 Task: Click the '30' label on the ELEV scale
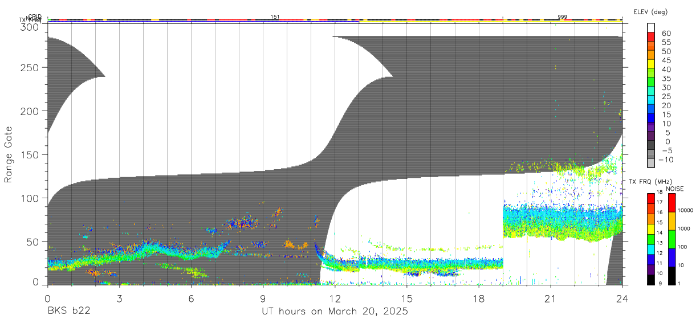tap(665, 88)
